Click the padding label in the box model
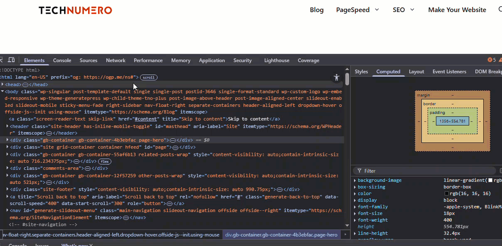The image size is (502, 246). point(437,113)
